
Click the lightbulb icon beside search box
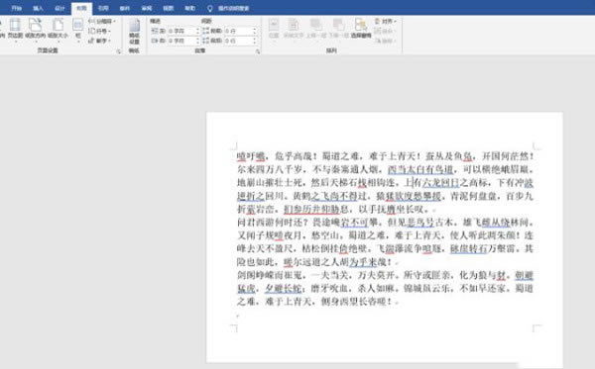[210, 8]
